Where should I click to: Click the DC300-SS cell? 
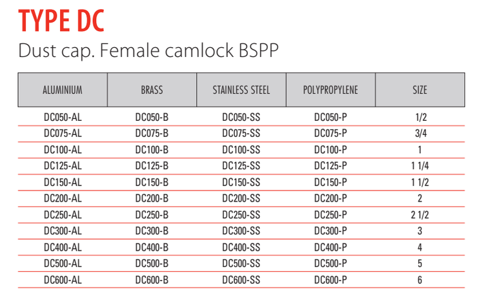pos(241,231)
